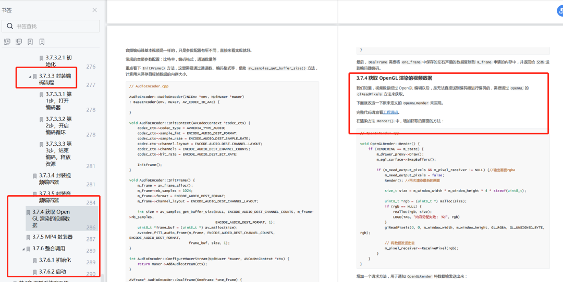Click the code comment // AudioEncoder.cpp
This screenshot has height=282, width=563.
click(150, 86)
